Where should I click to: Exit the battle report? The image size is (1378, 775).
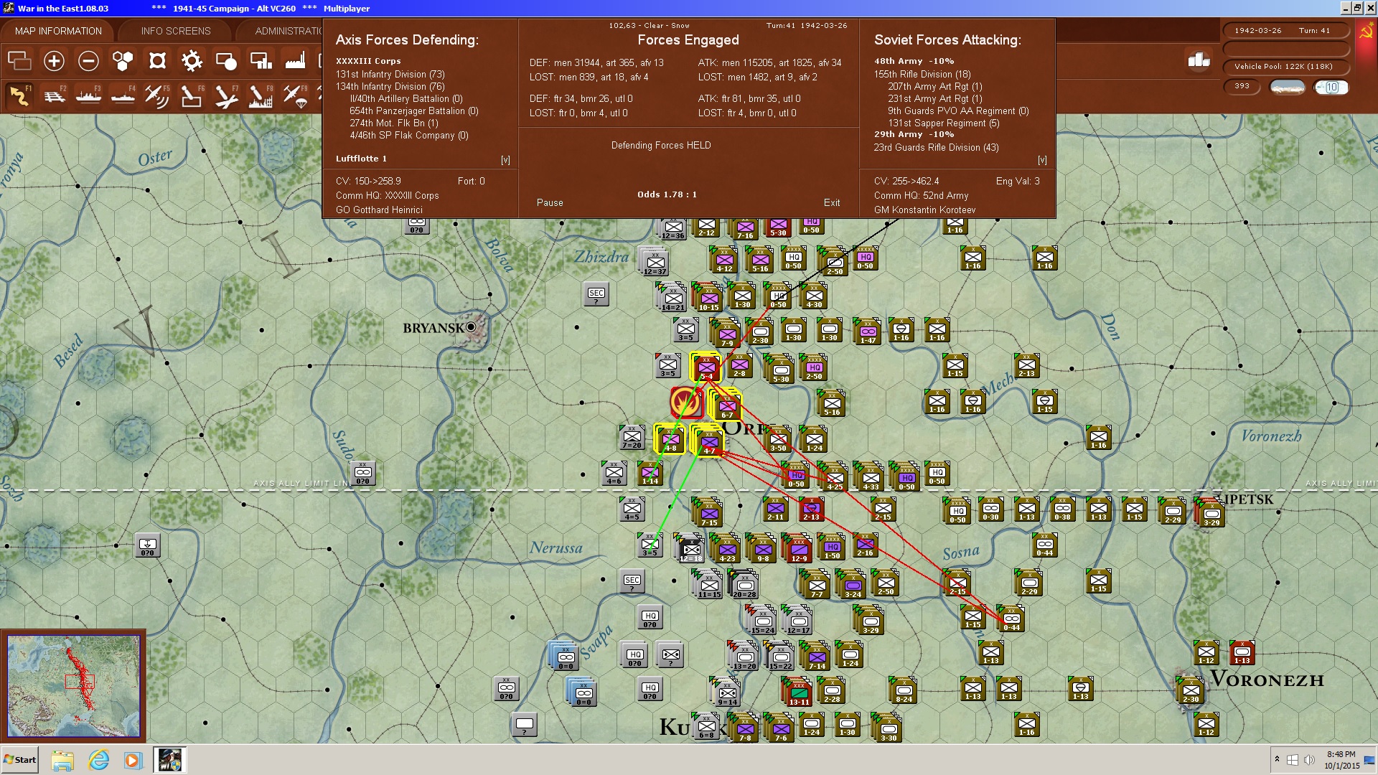point(832,203)
